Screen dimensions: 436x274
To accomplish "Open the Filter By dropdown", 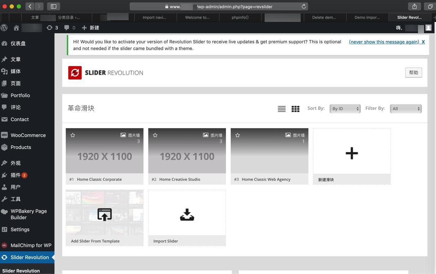I will point(406,109).
